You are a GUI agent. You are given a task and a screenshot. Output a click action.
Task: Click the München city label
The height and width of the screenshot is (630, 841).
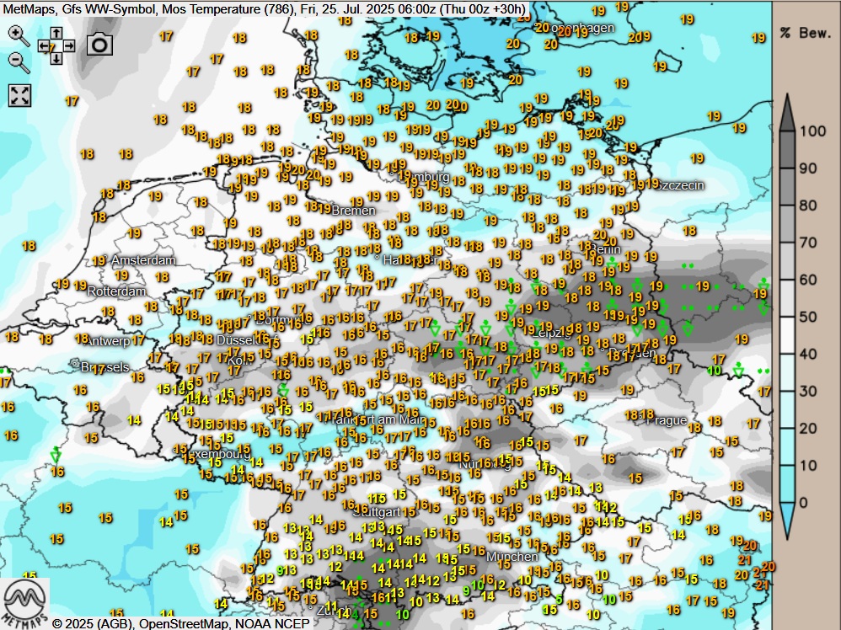click(512, 557)
